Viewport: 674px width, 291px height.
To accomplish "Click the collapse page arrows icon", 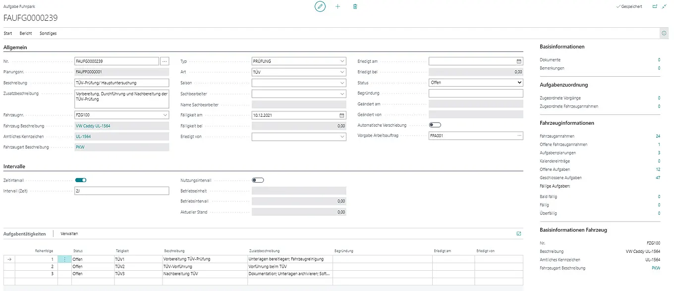I will point(664,6).
